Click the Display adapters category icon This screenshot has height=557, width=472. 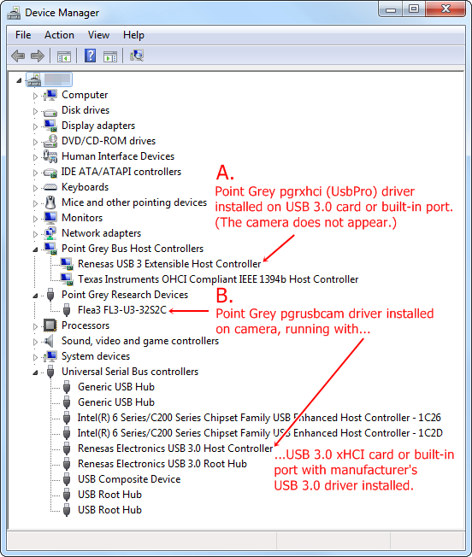pos(50,126)
